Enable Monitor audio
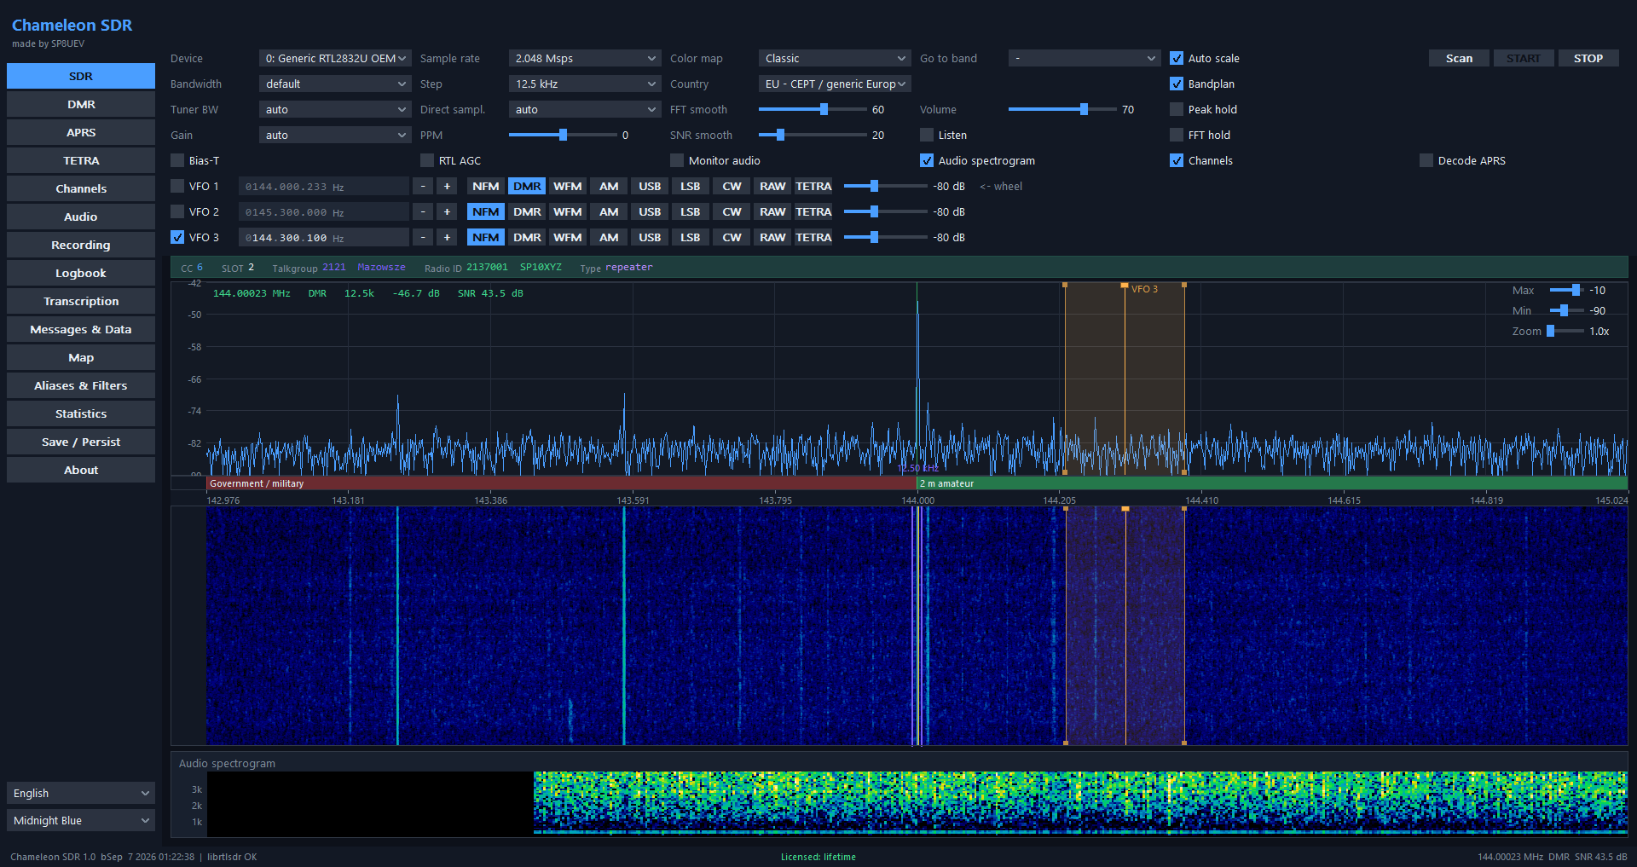 pos(677,160)
